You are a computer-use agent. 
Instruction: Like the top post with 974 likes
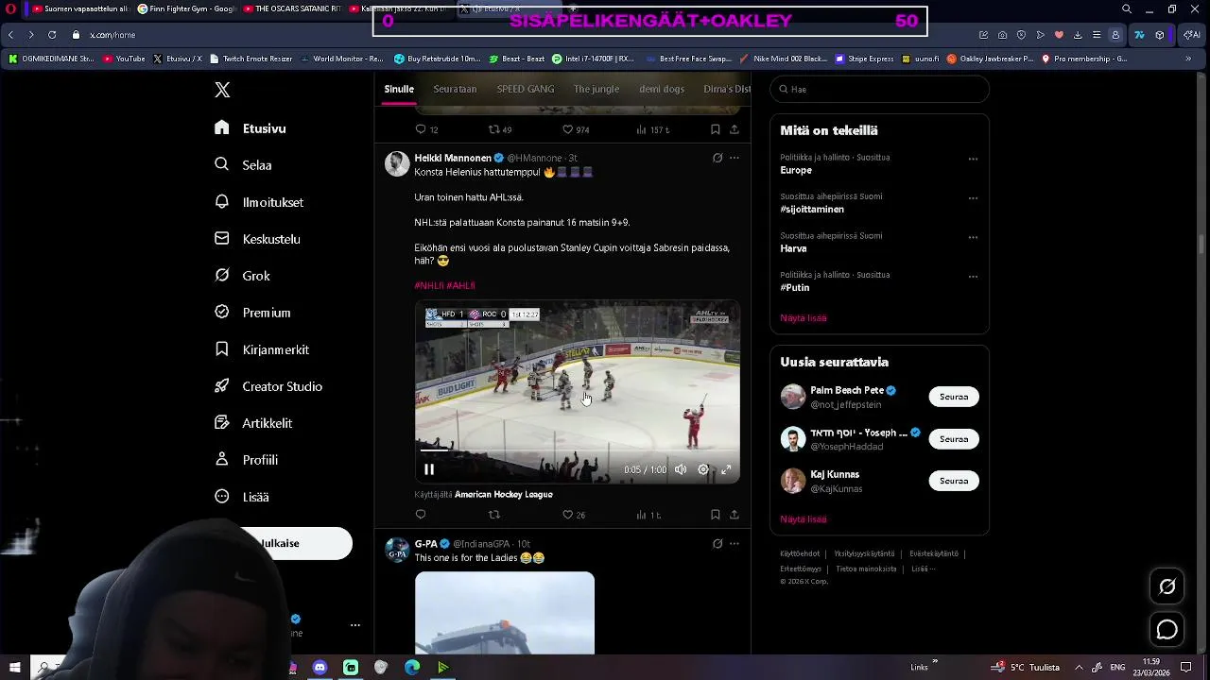(576, 129)
